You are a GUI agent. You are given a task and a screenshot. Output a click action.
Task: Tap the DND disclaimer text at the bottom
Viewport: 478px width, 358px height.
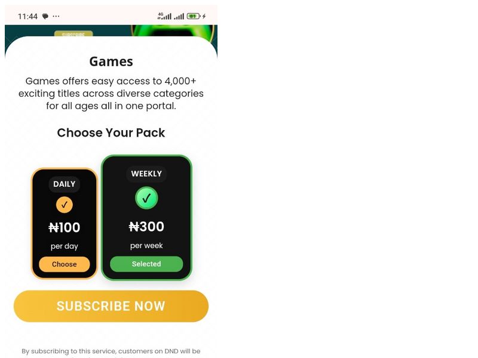(111, 351)
